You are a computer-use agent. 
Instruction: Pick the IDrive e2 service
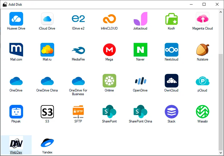pos(78,19)
